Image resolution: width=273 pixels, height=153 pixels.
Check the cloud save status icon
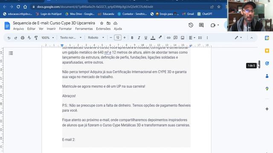tap(115, 23)
